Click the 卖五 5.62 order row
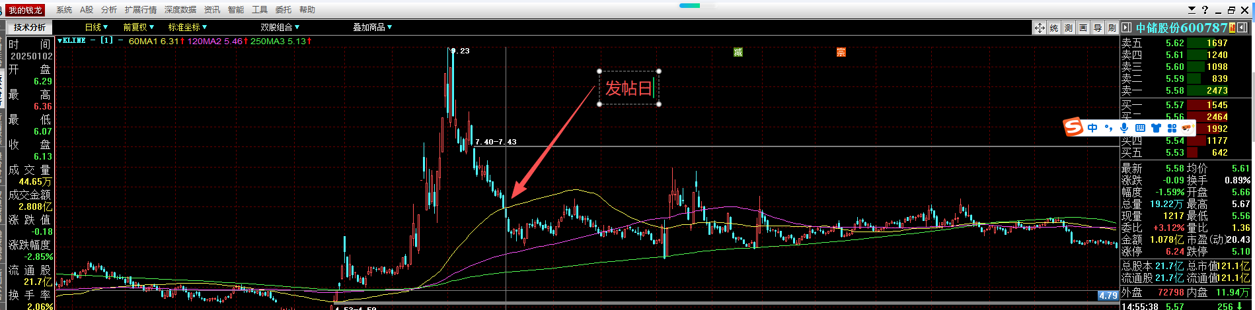1255x310 pixels. click(1174, 43)
